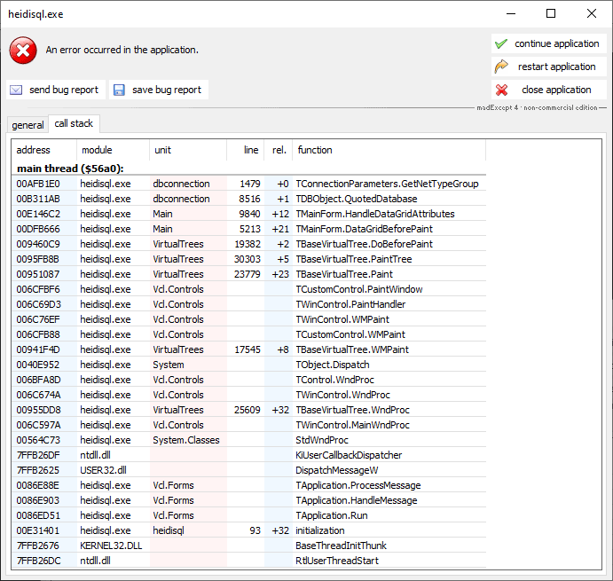Click address 0095FB8B
This screenshot has height=581, width=613.
coord(37,259)
